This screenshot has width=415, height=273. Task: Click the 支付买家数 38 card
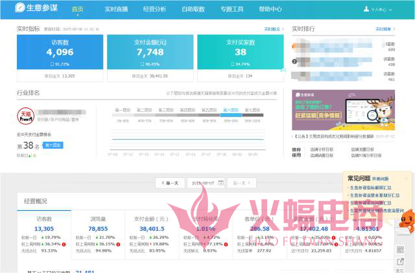pyautogui.click(x=241, y=52)
